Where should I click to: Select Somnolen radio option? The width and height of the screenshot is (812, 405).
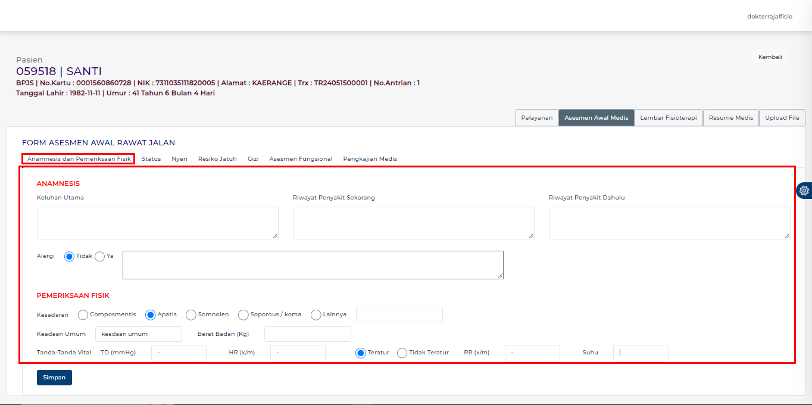tap(190, 314)
